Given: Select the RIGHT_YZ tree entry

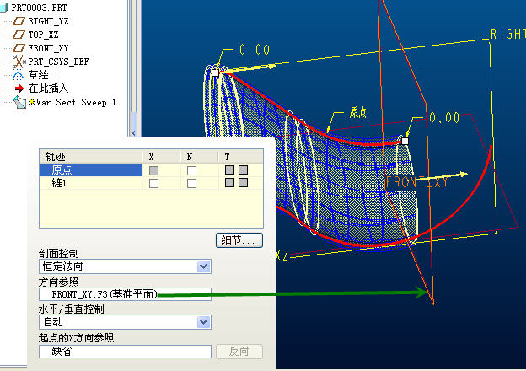Looking at the screenshot, I should [x=48, y=21].
